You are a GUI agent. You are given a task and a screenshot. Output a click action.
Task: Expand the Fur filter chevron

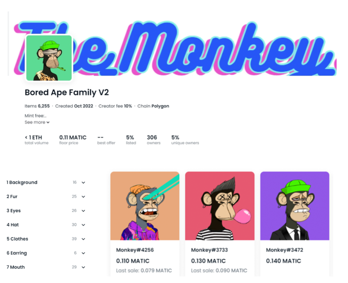tap(83, 197)
